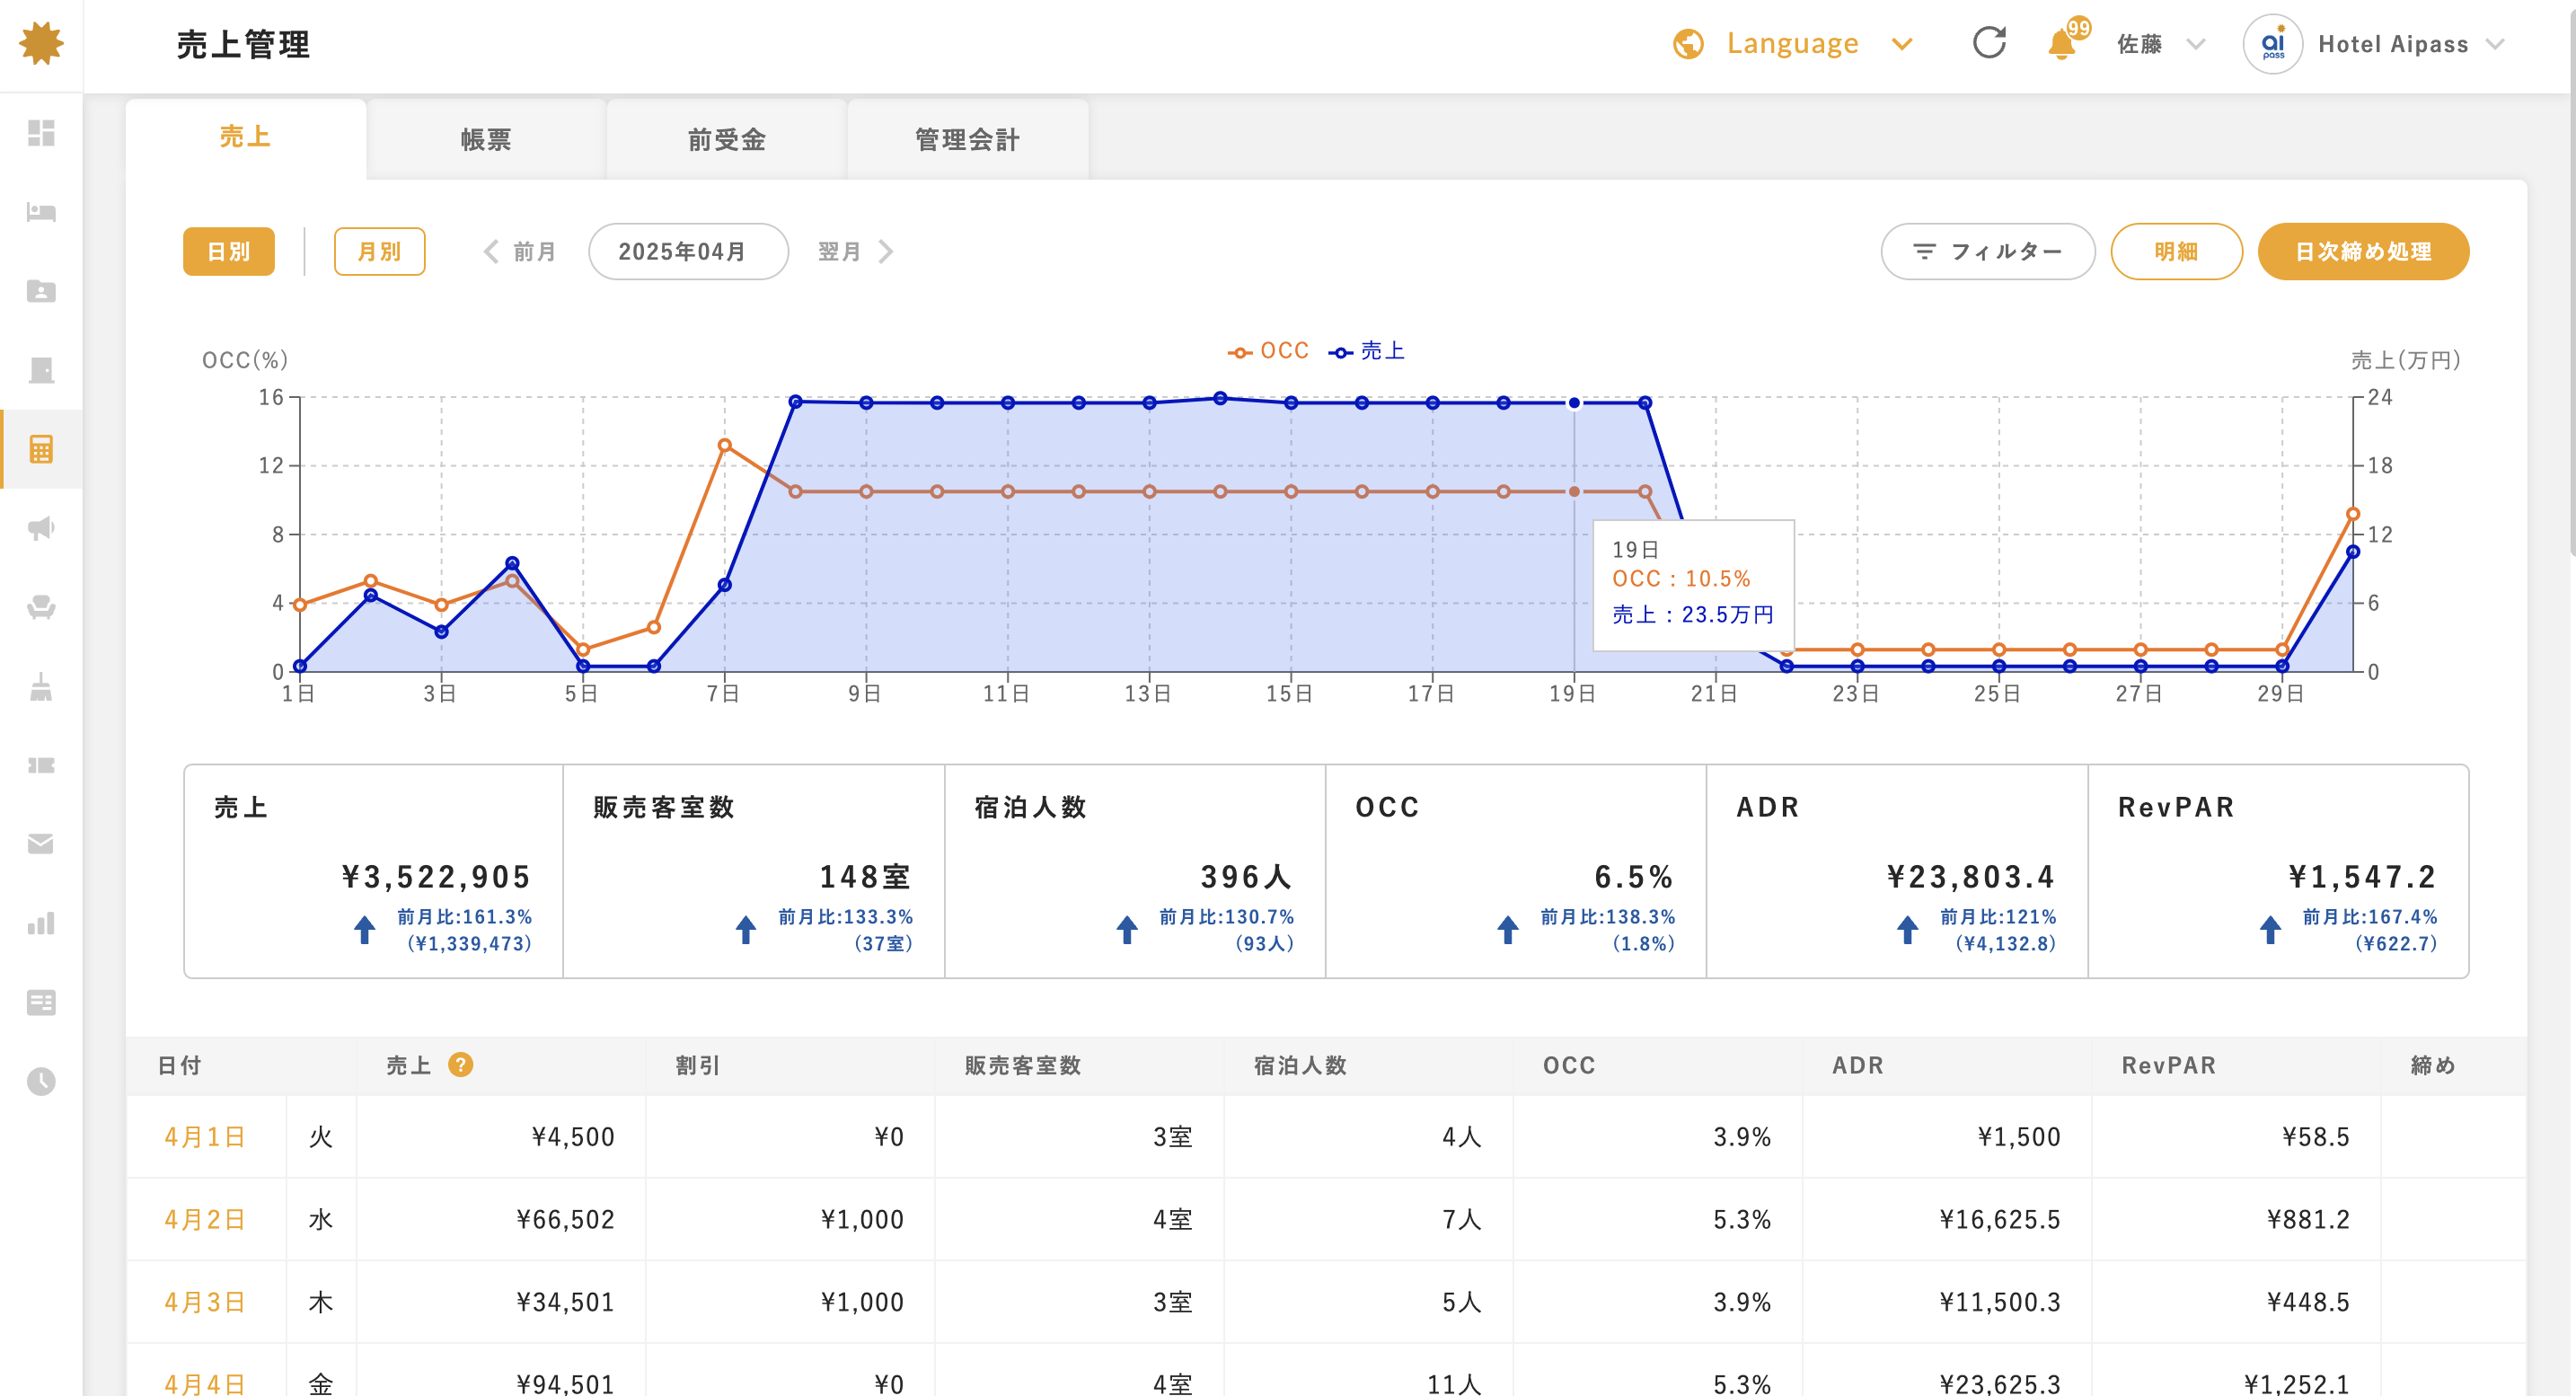Click the 7日 OCC peak data point
This screenshot has height=1396, width=2576.
click(x=724, y=445)
